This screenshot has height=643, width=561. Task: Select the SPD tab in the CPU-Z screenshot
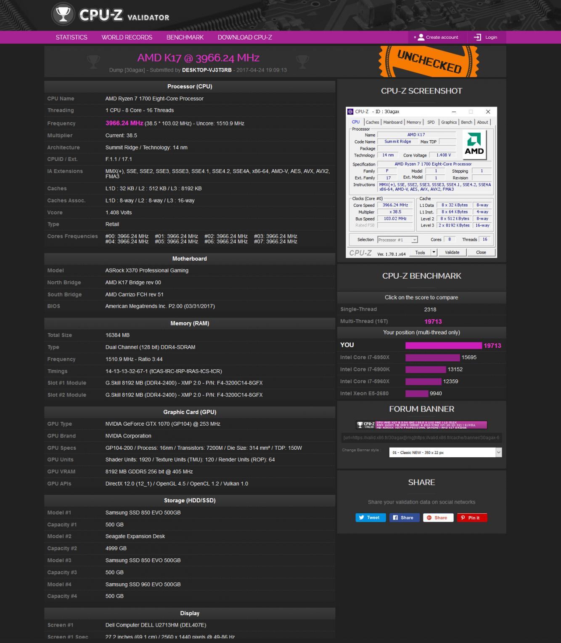pos(431,122)
